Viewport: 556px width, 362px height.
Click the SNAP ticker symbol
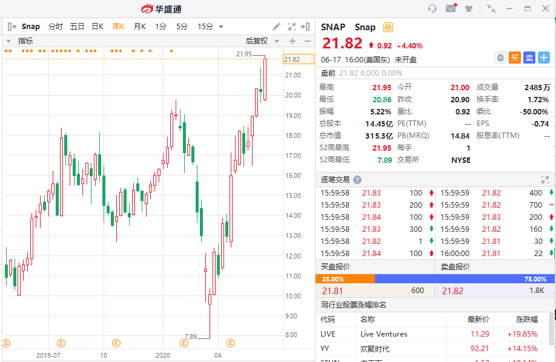(x=333, y=27)
